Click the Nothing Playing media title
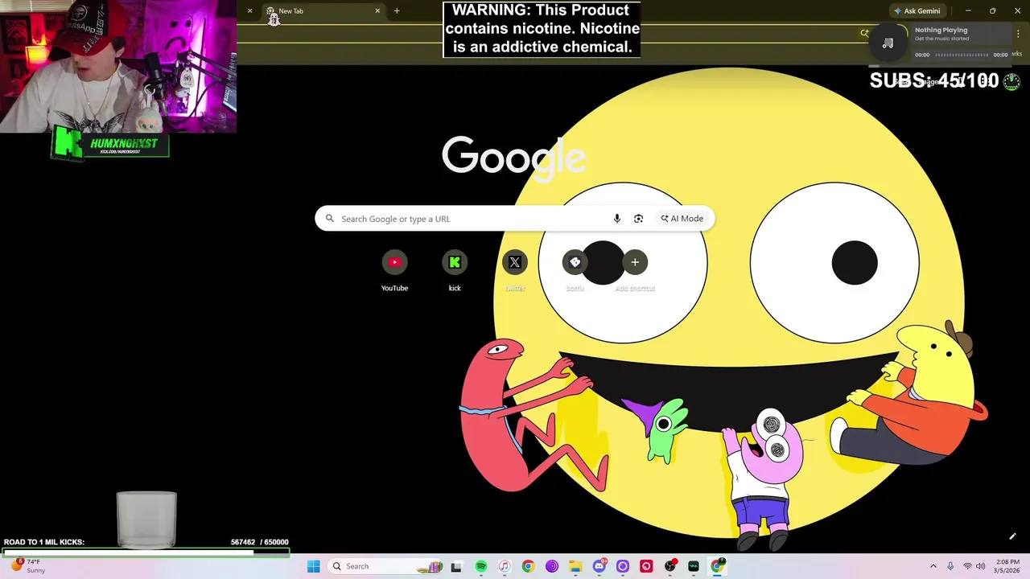The height and width of the screenshot is (579, 1030). (941, 30)
